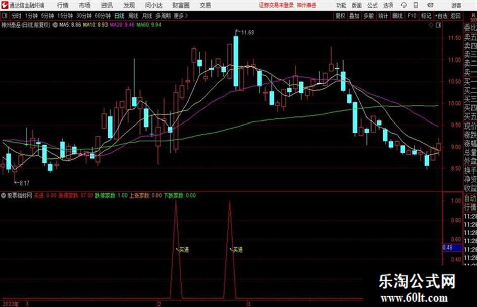Open the 市场 menu
This screenshot has width=477, height=307.
point(85,5)
